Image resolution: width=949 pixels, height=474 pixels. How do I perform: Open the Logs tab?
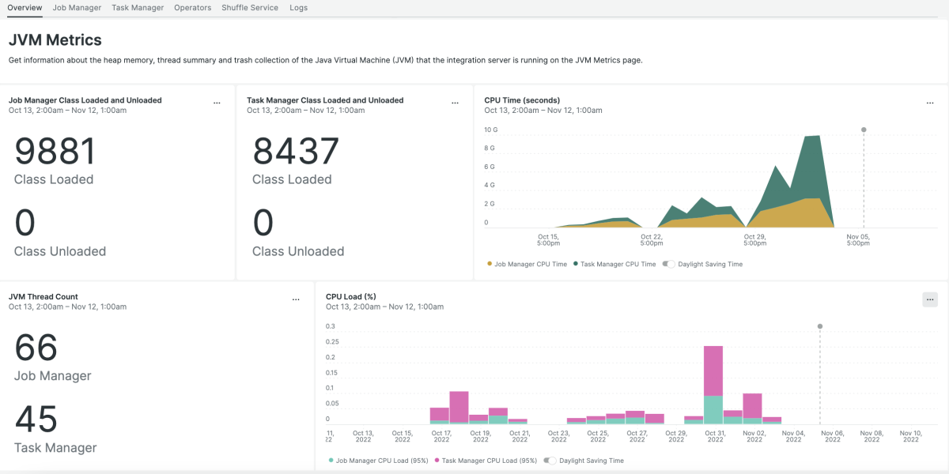298,8
